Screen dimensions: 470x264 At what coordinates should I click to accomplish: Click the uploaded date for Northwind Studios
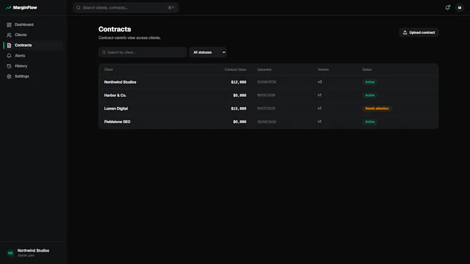pos(267,82)
